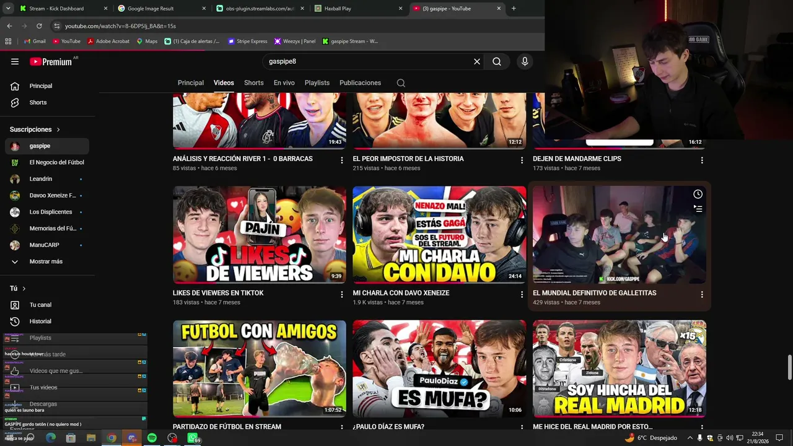The image size is (793, 446).
Task: Start voice search with the microphone
Action: (x=525, y=61)
